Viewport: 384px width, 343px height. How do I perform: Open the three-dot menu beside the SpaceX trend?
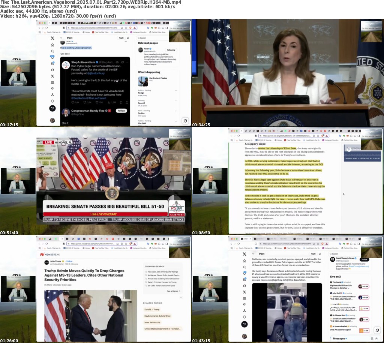176,101
